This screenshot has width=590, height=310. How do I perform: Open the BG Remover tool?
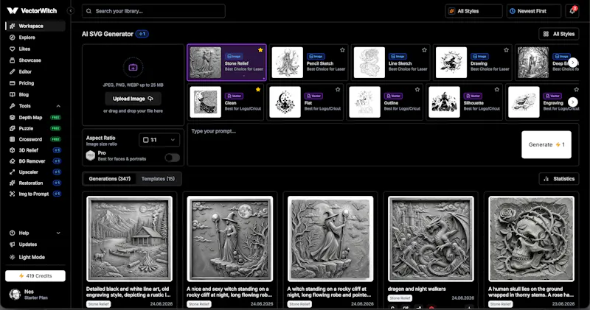coord(35,161)
